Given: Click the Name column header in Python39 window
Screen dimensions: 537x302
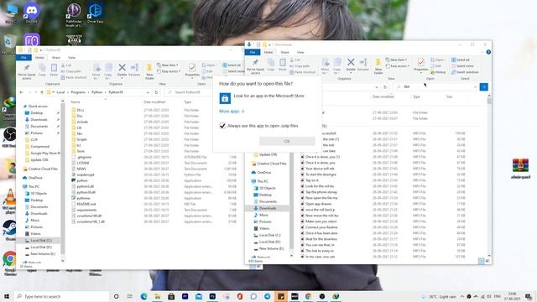Looking at the screenshot, I should point(76,102).
